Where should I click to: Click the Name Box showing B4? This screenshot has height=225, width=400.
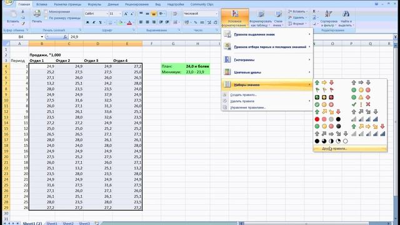21,37
